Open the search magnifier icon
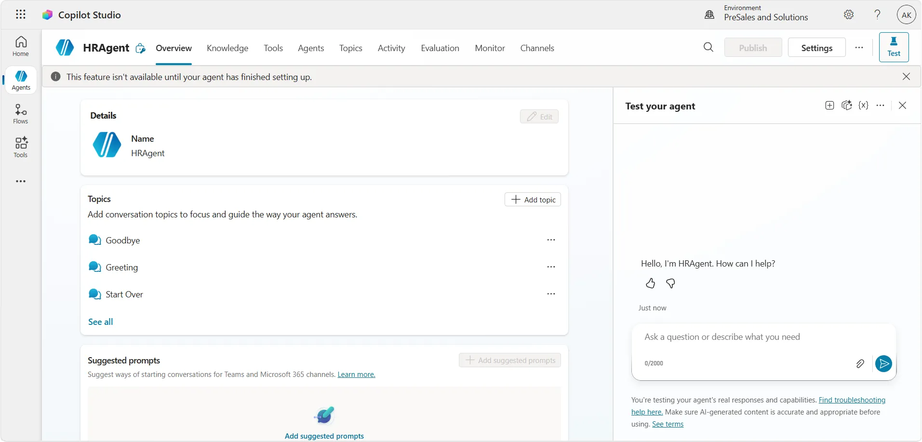The image size is (922, 442). click(708, 47)
